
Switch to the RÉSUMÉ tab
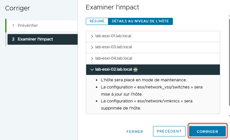[x=97, y=21]
